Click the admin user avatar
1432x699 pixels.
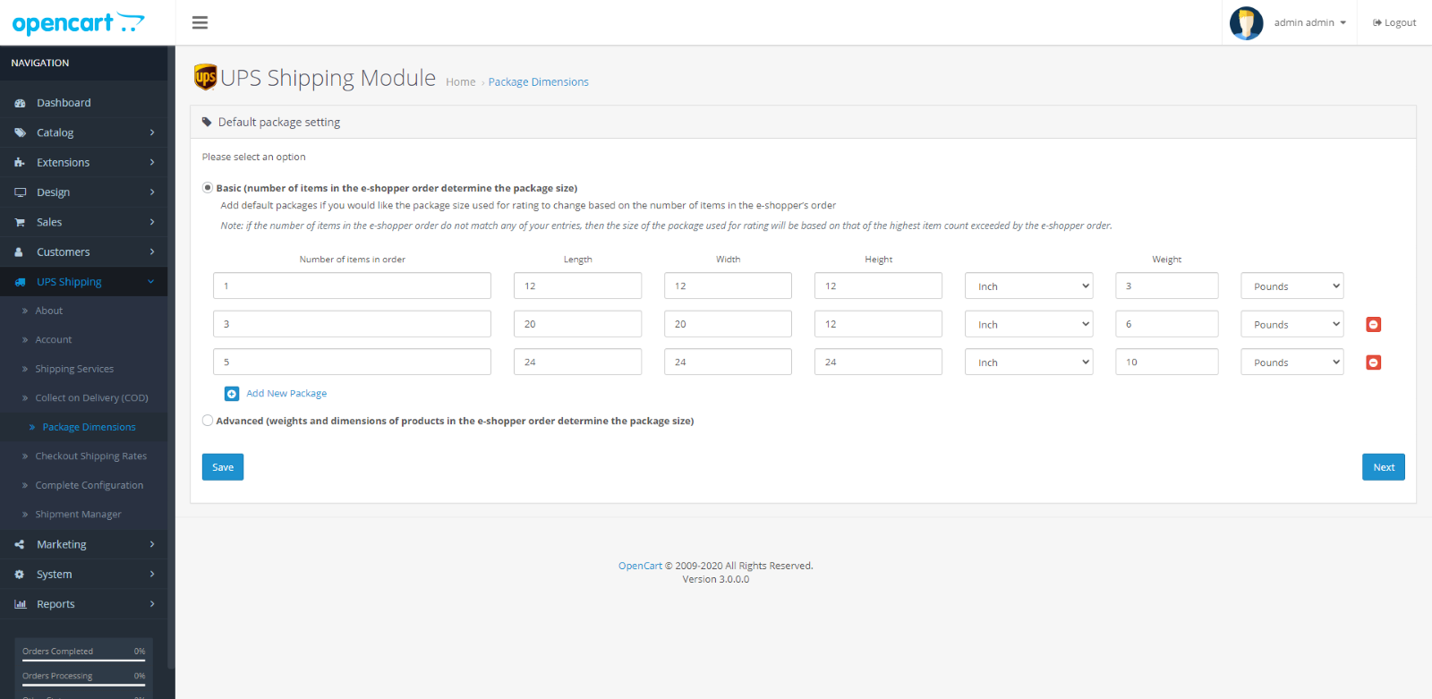[1246, 23]
